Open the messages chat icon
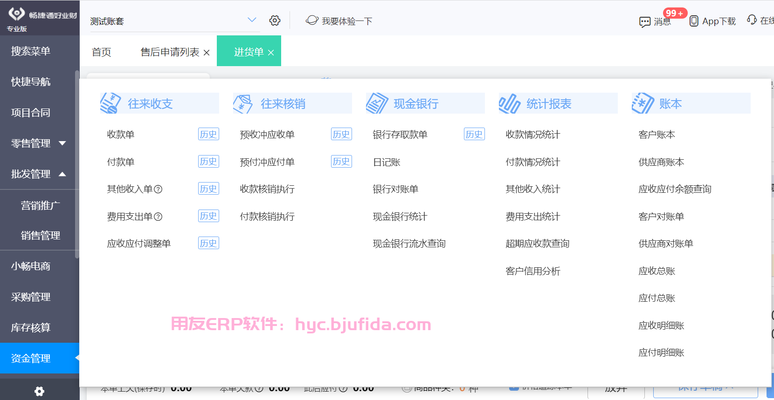Image resolution: width=774 pixels, height=400 pixels. 645,22
